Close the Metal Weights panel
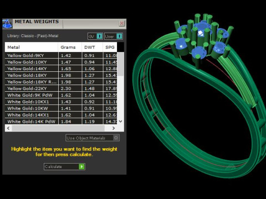The image size is (266, 199). point(122,23)
